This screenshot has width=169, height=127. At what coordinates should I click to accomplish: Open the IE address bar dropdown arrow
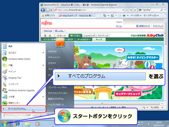coord(123,10)
